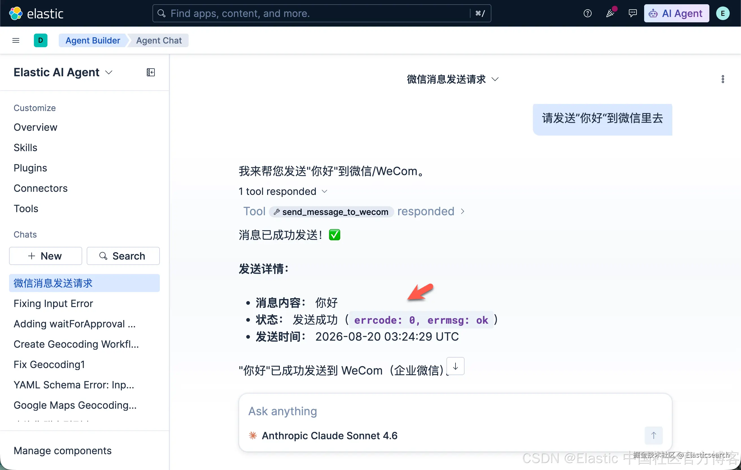Toggle the hamburger navigation menu
This screenshot has height=470, width=741.
pyautogui.click(x=16, y=40)
